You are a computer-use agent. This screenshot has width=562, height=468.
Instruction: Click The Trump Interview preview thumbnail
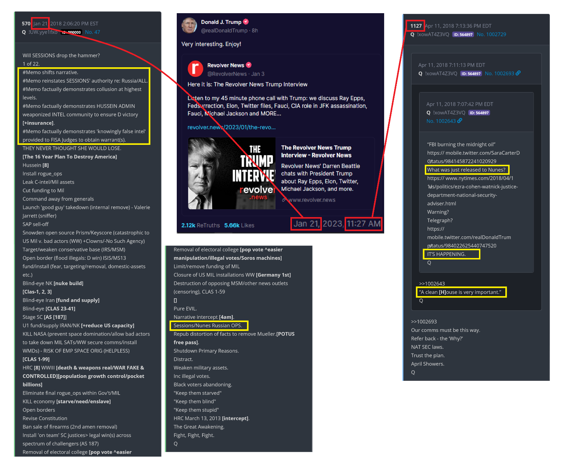[232, 173]
